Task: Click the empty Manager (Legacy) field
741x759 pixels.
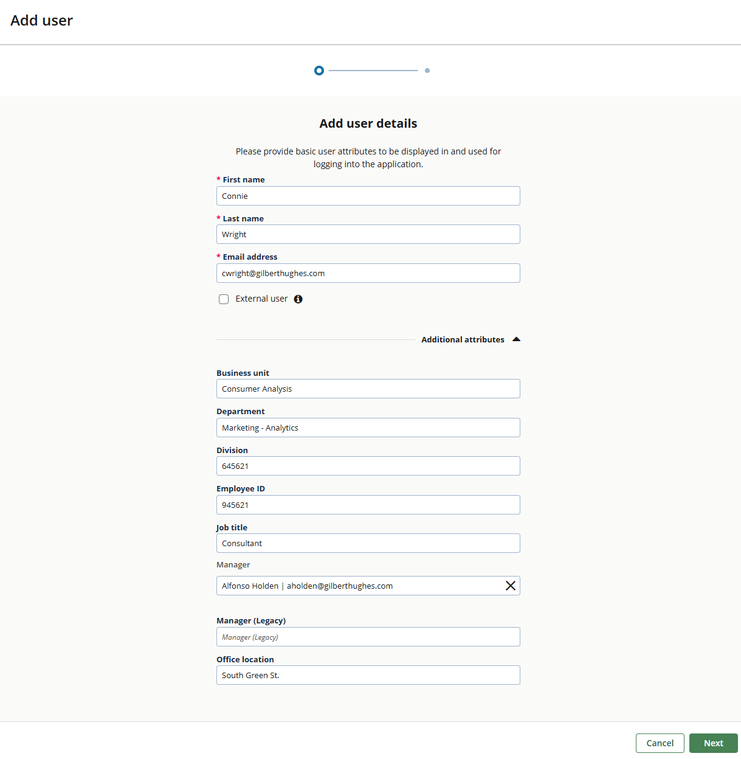Action: coord(368,637)
